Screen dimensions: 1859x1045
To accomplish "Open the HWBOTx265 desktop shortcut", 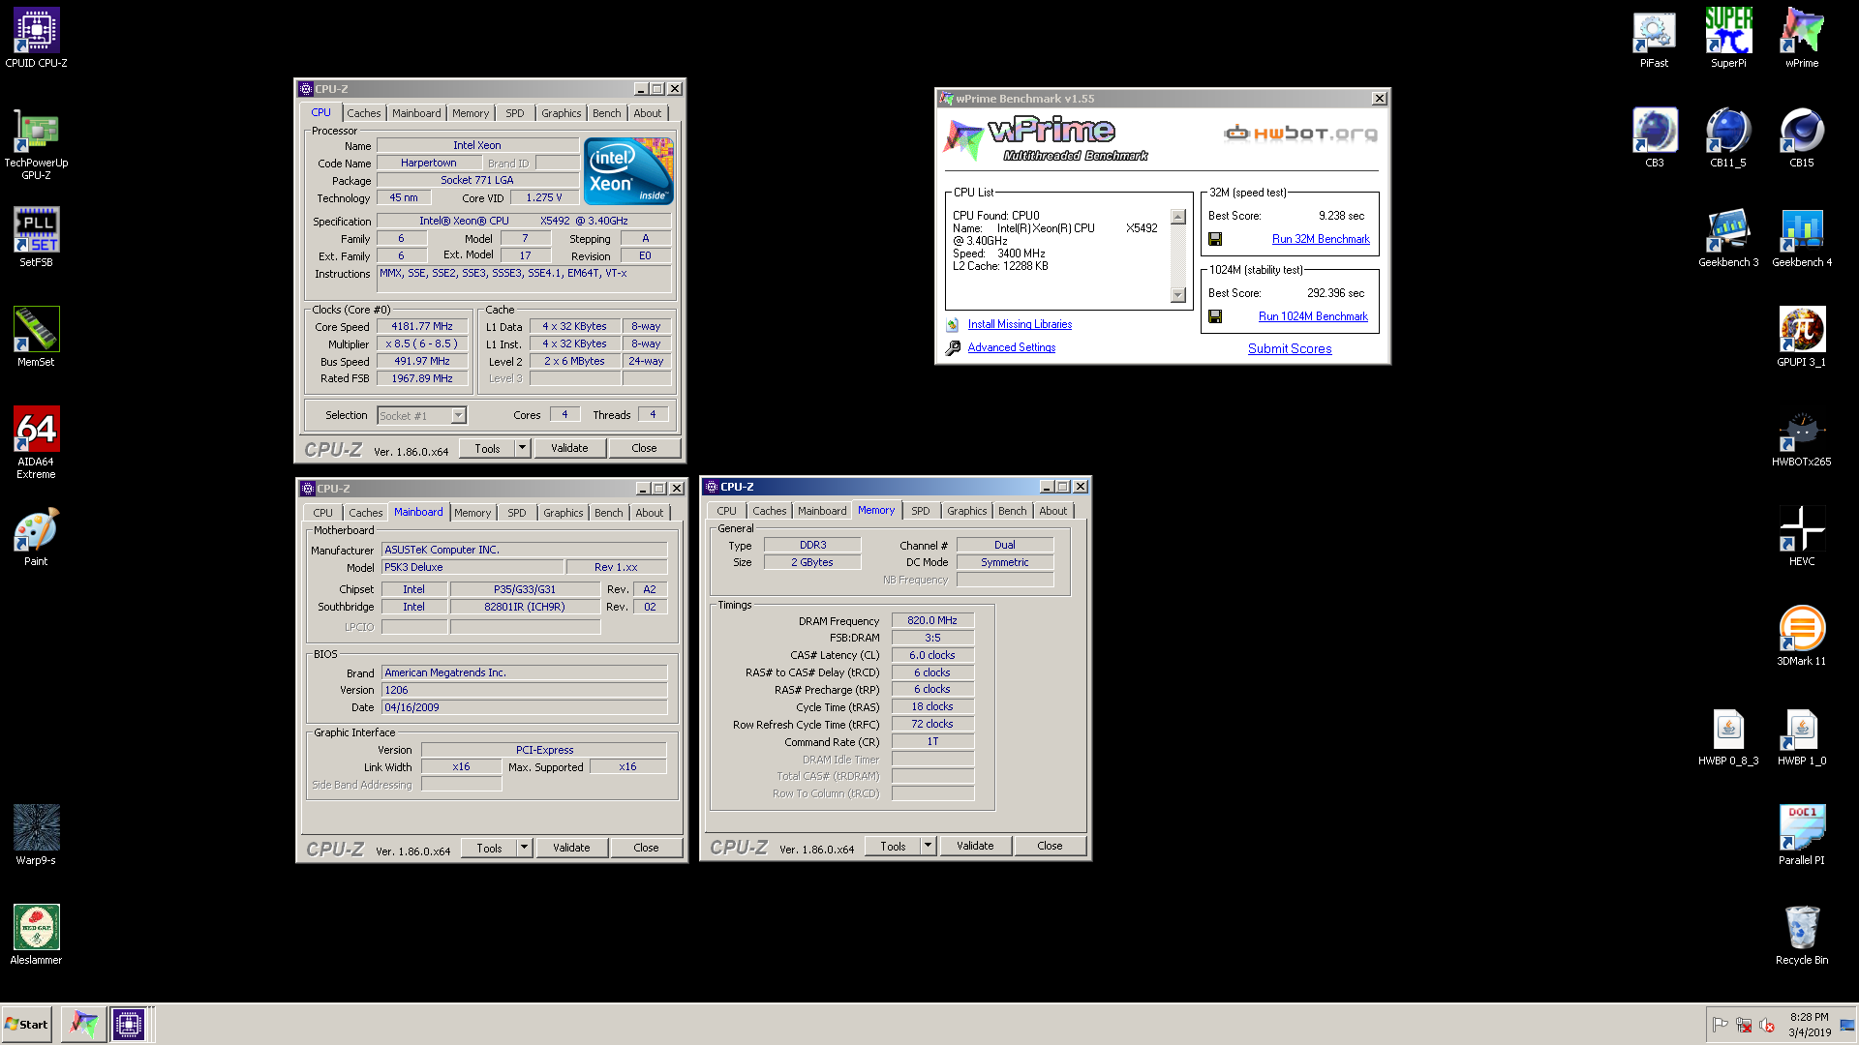I will (1802, 437).
